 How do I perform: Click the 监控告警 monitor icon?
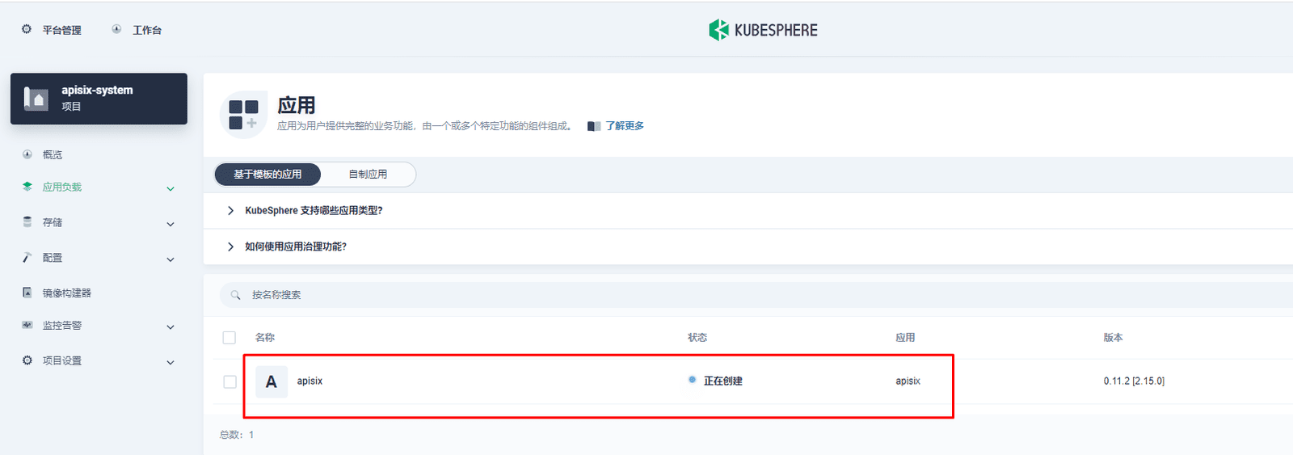tap(27, 325)
